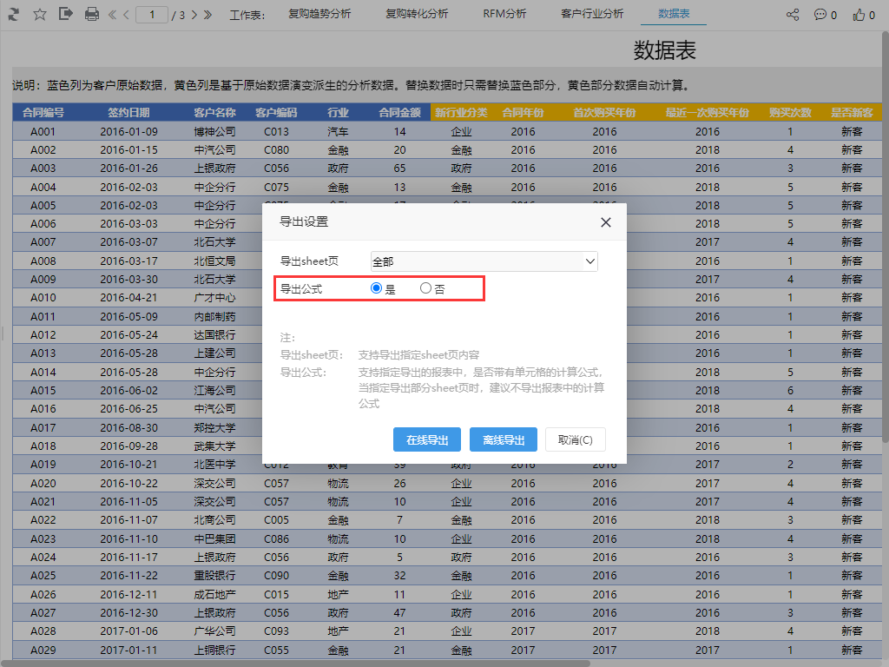Click the star favorite icon
The image size is (889, 667).
40,14
